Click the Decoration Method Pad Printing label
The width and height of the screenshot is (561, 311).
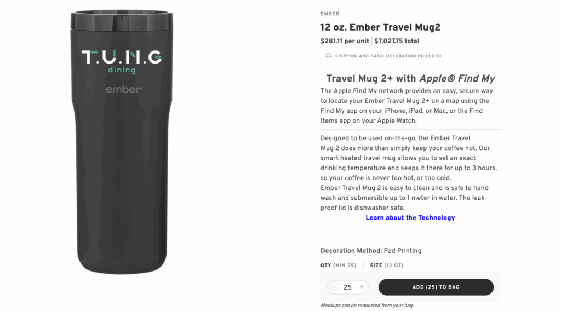tap(371, 251)
